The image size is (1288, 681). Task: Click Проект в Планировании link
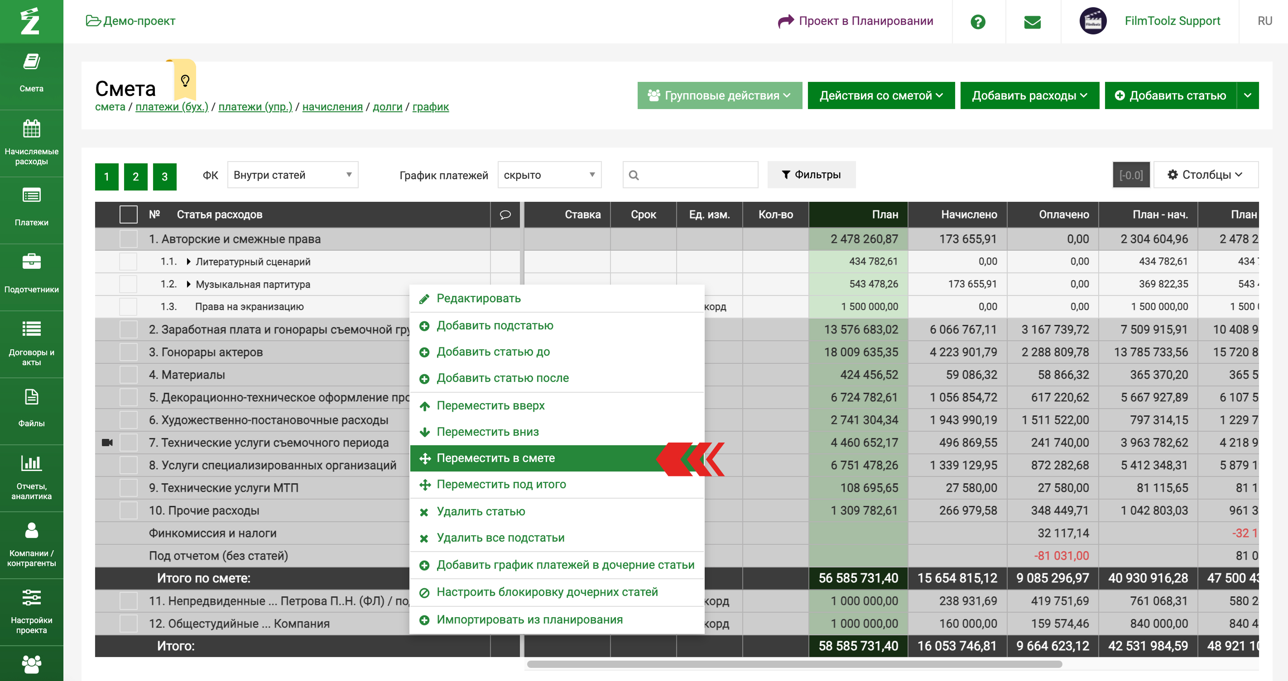coord(855,21)
